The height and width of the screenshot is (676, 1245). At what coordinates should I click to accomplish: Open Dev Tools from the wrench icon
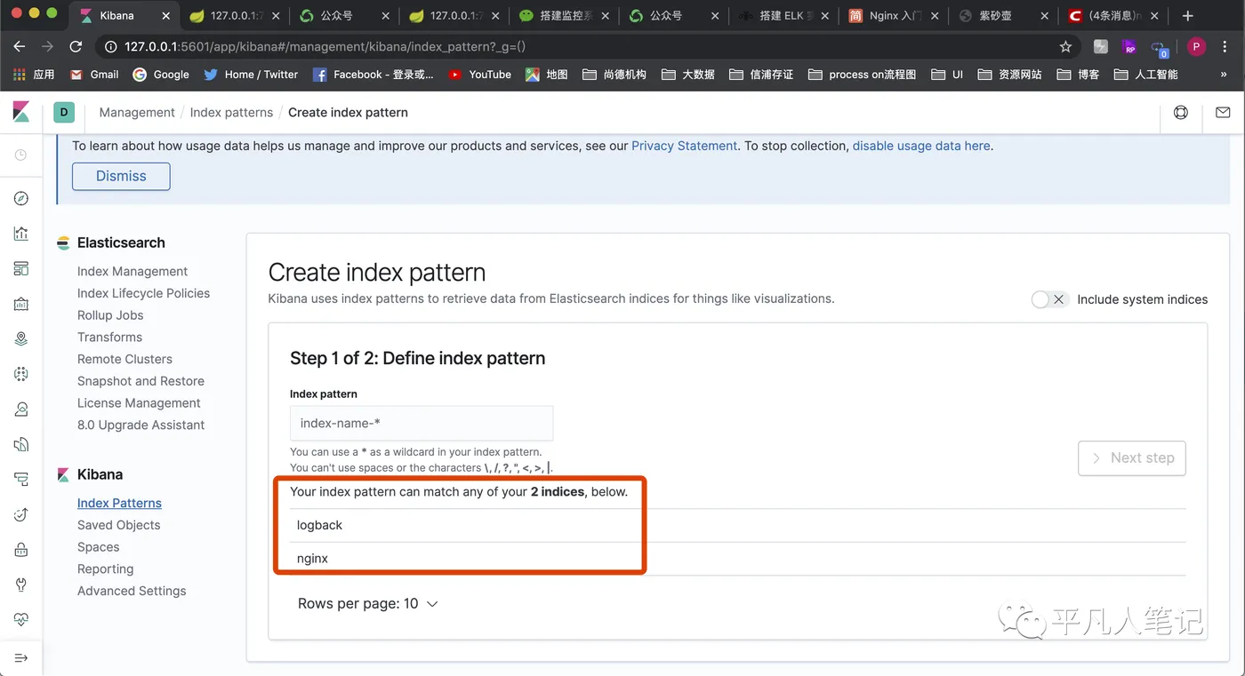click(21, 585)
